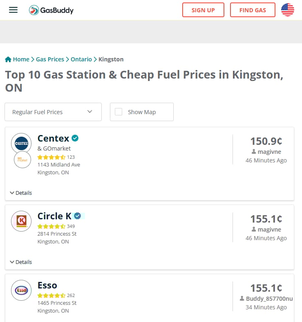Go to Gas Prices breadcrumb

click(x=50, y=59)
